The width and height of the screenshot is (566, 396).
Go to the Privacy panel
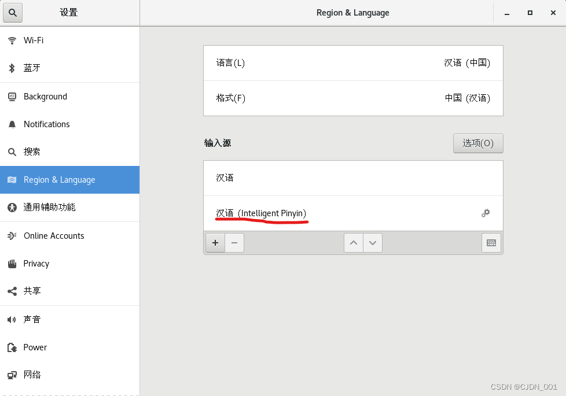[x=69, y=264]
